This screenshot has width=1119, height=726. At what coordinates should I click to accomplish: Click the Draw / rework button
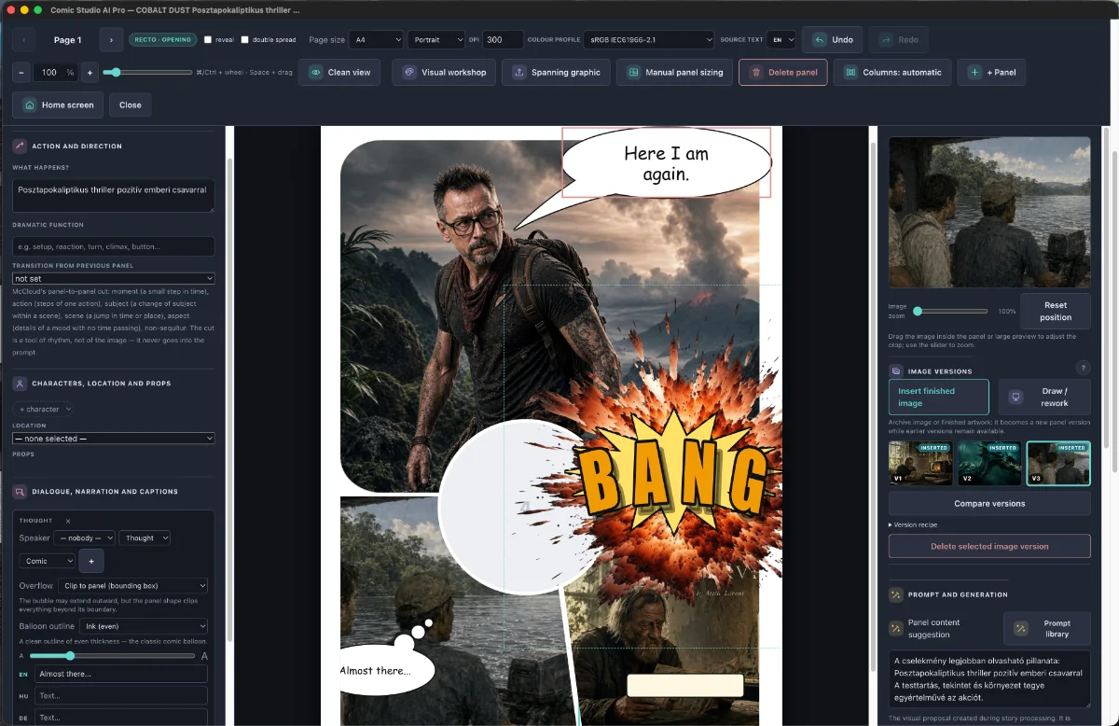point(1043,397)
